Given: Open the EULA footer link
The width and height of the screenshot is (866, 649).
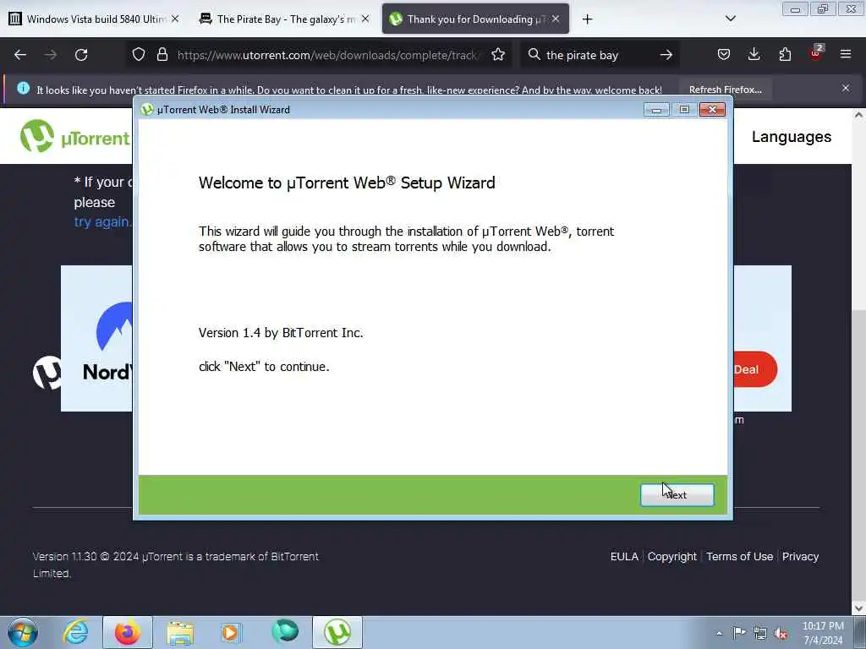Looking at the screenshot, I should 624,556.
